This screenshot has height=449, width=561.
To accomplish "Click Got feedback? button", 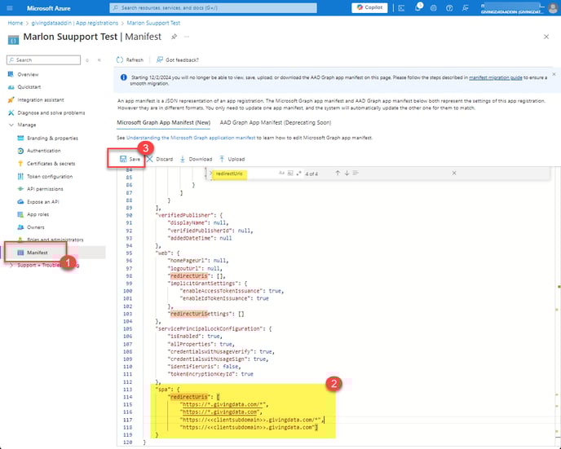I will (x=178, y=59).
